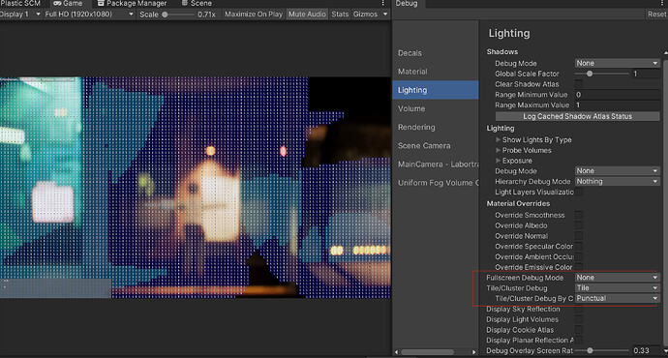Click Log Cached Shadow Atlas Status button
Viewport: 668px width, 358px height.
[x=577, y=116]
